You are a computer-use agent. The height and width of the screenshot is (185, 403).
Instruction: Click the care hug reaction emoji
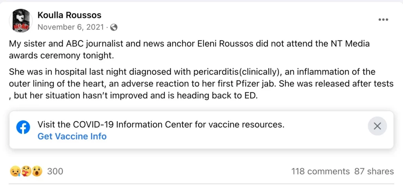pyautogui.click(x=26, y=171)
